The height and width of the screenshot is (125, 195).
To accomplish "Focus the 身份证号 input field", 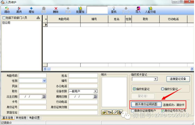I will pos(32,107).
